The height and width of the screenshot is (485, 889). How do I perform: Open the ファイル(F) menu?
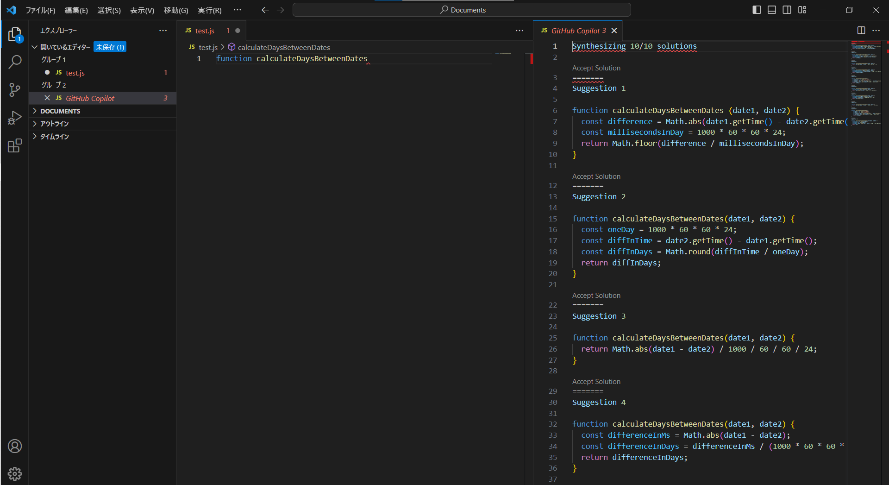click(40, 10)
